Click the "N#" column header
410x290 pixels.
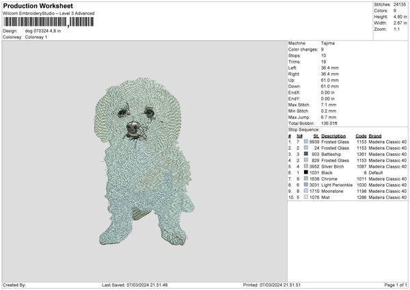coord(299,136)
